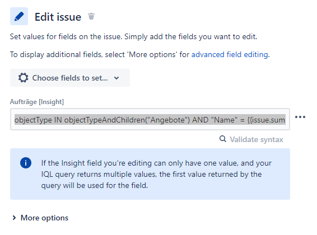Click the Aufträge [Insight] field label
This screenshot has width=317, height=235.
point(37,102)
